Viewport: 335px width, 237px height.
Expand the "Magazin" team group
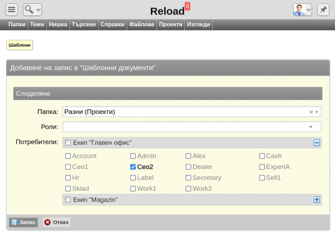click(317, 200)
